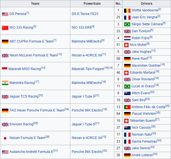The height and width of the screenshot is (159, 171).
Task: Open the Maserati Tipo Folgore link
Action: click(x=88, y=69)
